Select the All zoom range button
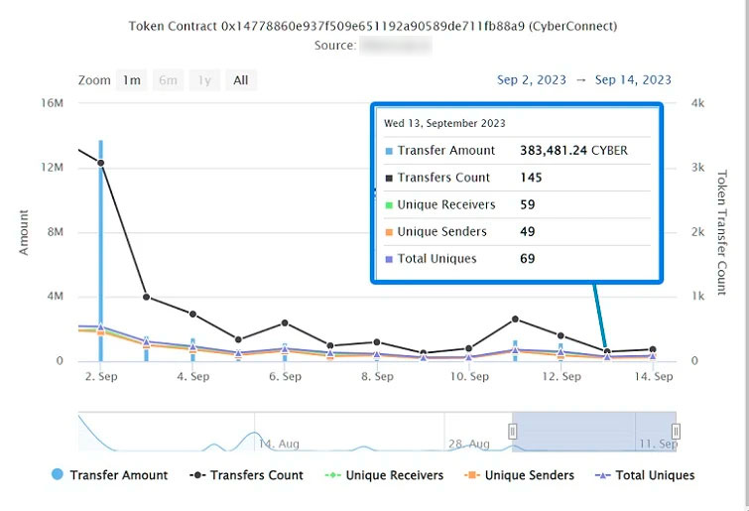The width and height of the screenshot is (749, 511). (x=240, y=80)
